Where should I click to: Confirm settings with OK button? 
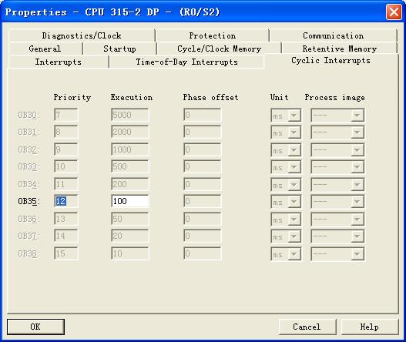(35, 327)
